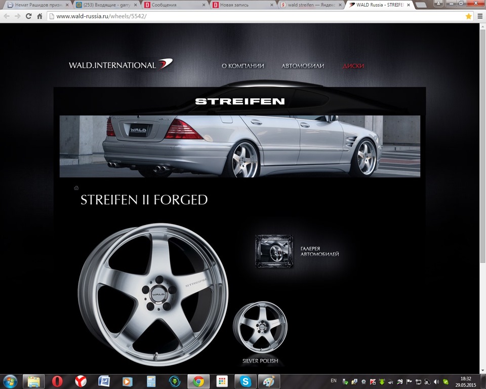Click the home breadcrumb icon above STREIFEN II FORGED
The image size is (486, 389).
click(x=76, y=187)
